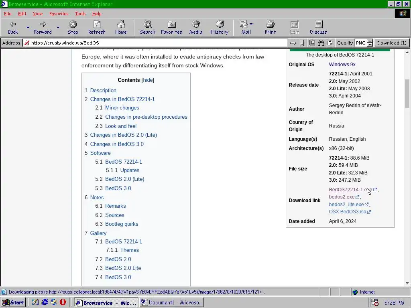Expand the Mail button dropdown arrow
This screenshot has width=411, height=308.
[x=251, y=24]
